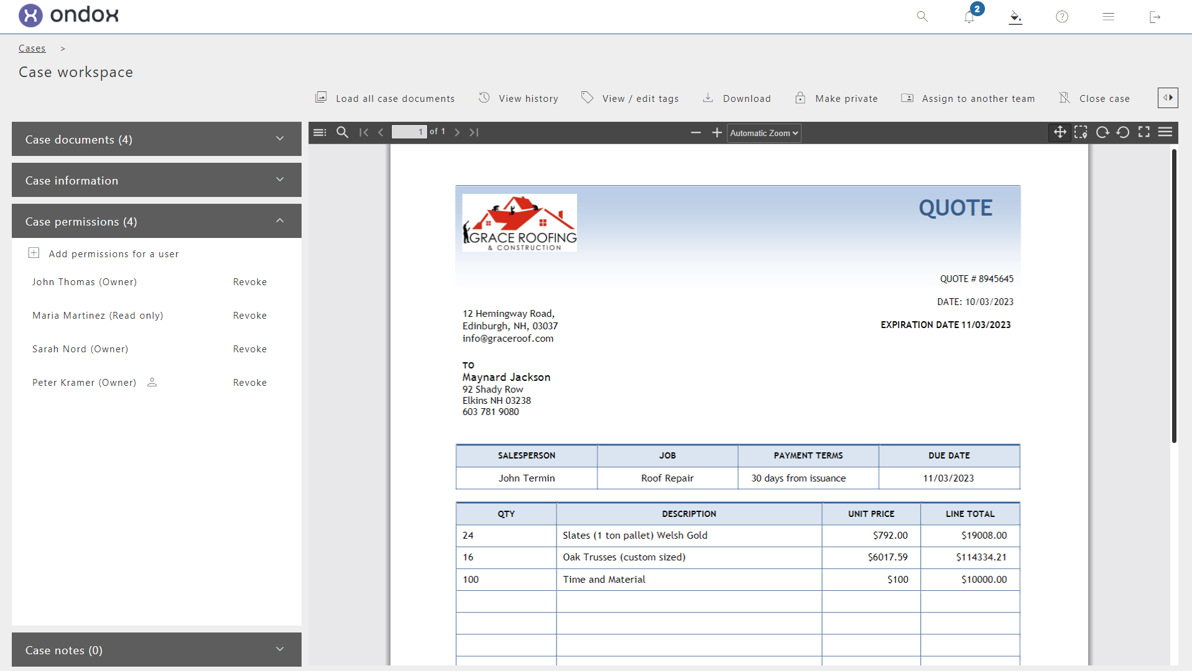The image size is (1192, 671).
Task: Go to Cases breadcrumb link
Action: pos(32,48)
